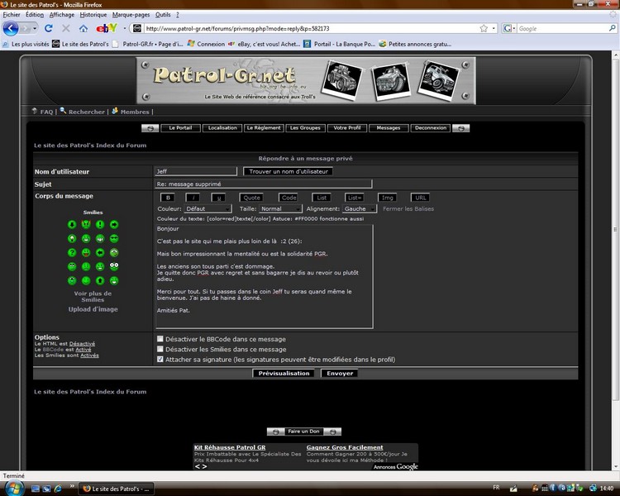Click the Nom d'utilisateur field containing Jeff
The image size is (620, 496).
[x=196, y=171]
